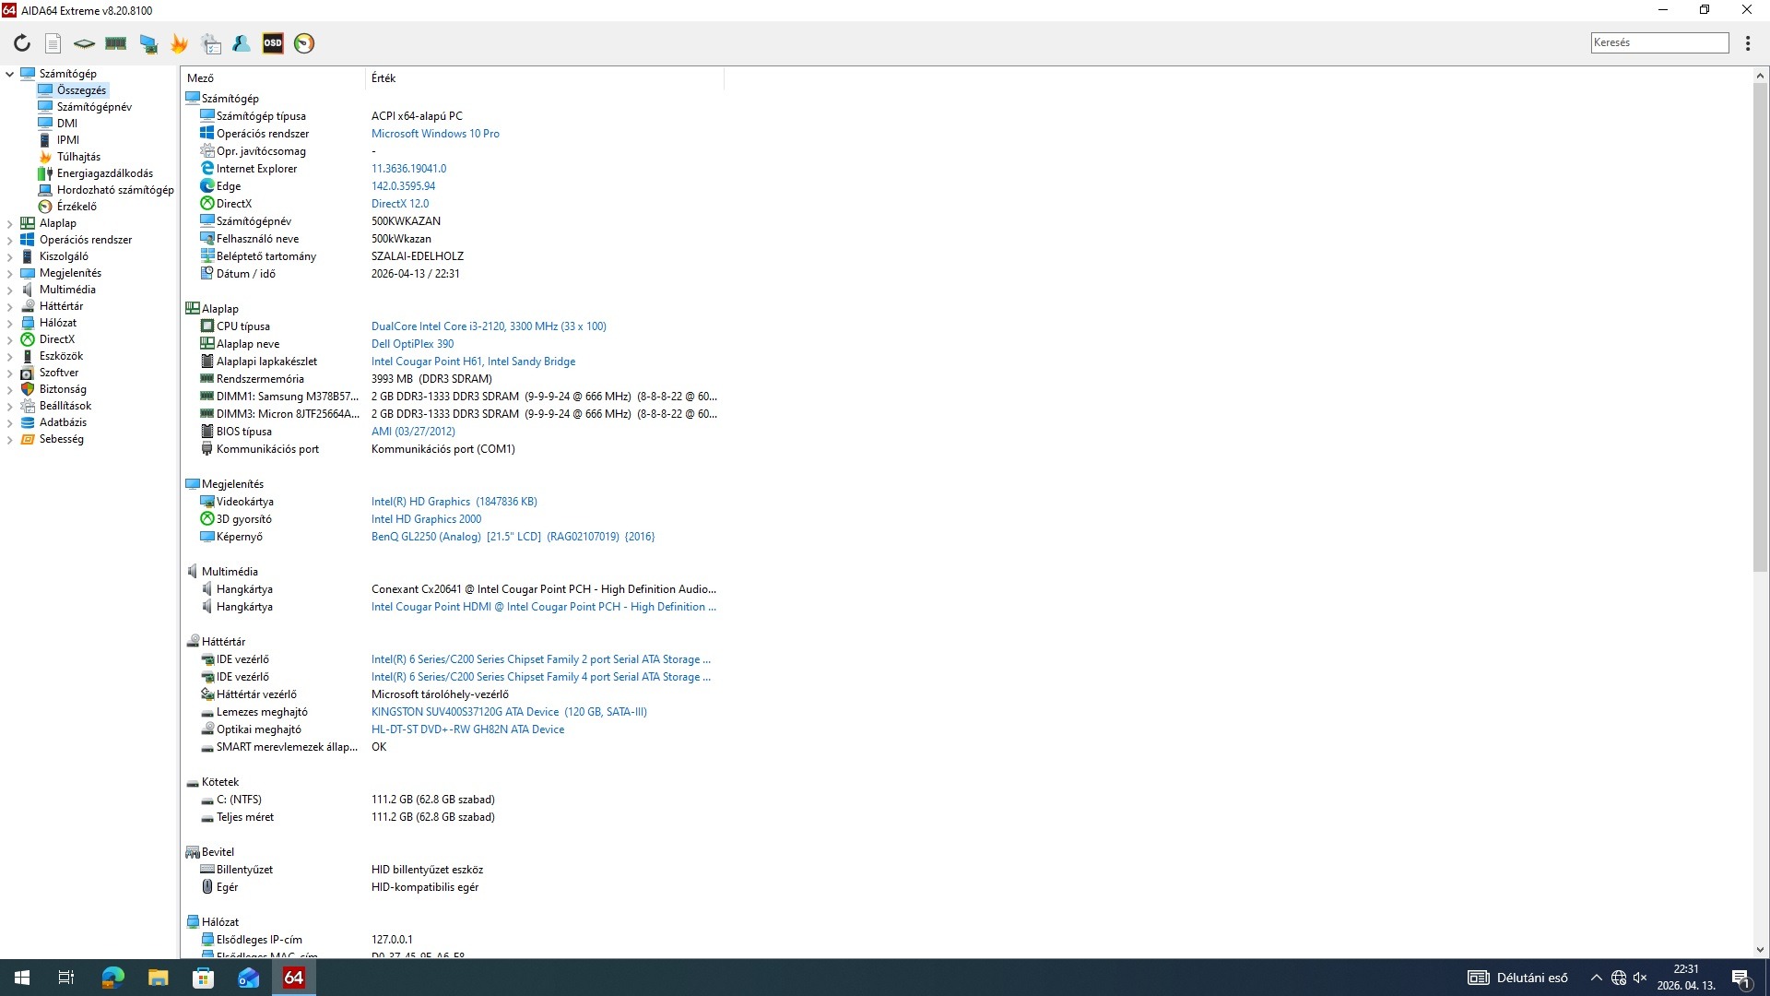Screen dimensions: 1770x996
Task: Expand the Alaplap tree node
Action: click(9, 223)
